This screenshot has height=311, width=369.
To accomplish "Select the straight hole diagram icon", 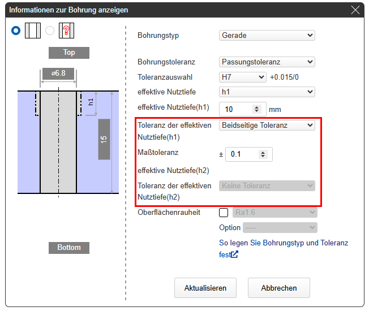I will click(x=33, y=31).
